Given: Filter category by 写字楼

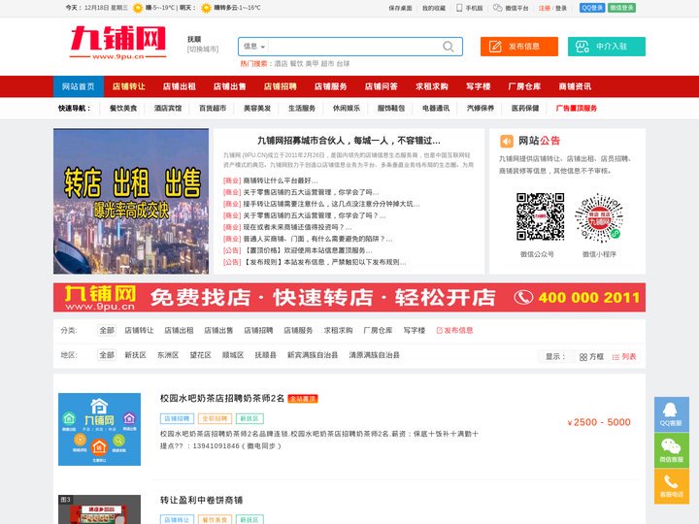Looking at the screenshot, I should tap(415, 330).
